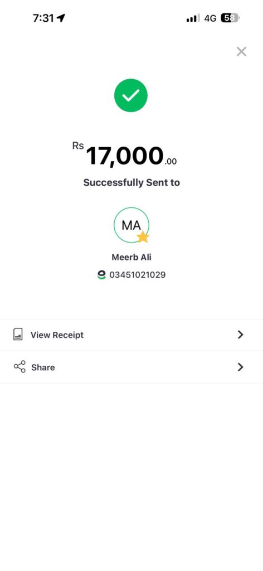The height and width of the screenshot is (571, 263).
Task: Tap the green success checkmark icon
Action: click(131, 95)
